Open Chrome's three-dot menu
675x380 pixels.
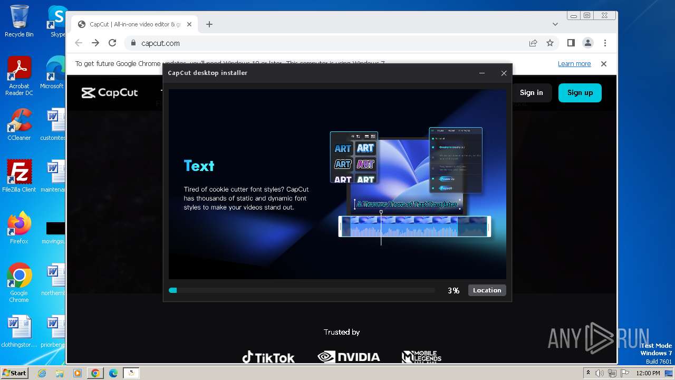[x=605, y=43]
